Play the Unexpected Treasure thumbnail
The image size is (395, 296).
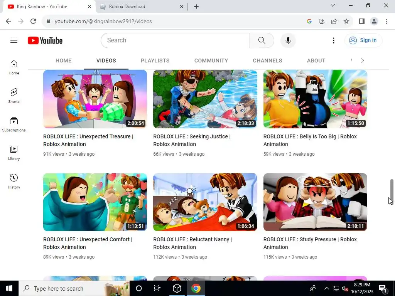click(95, 99)
